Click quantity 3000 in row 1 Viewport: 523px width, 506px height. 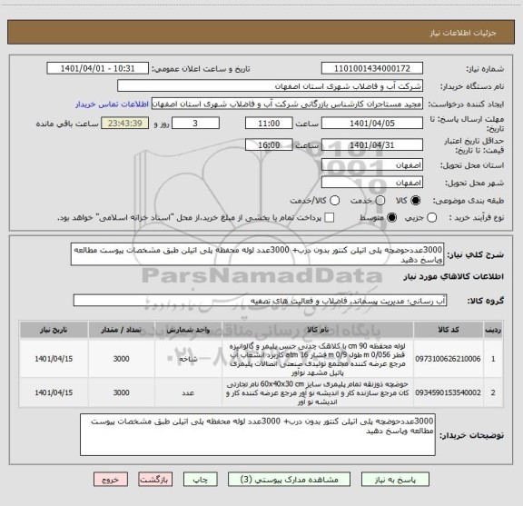click(121, 359)
